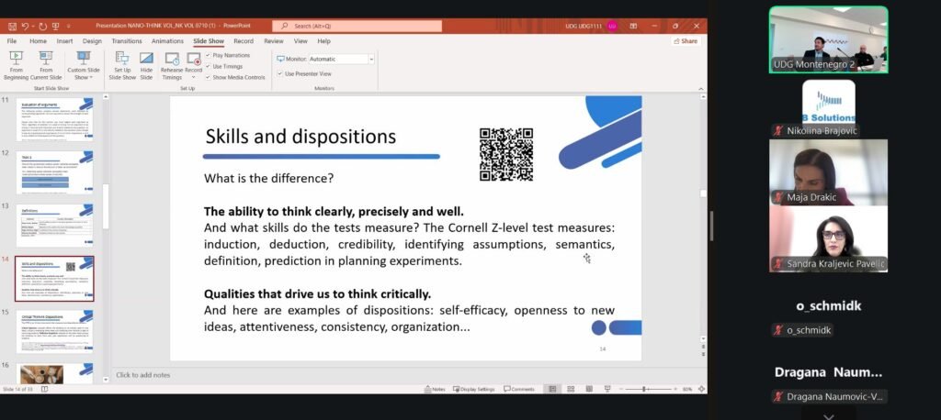
Task: Click Fit slide to window icon
Action: pos(699,389)
